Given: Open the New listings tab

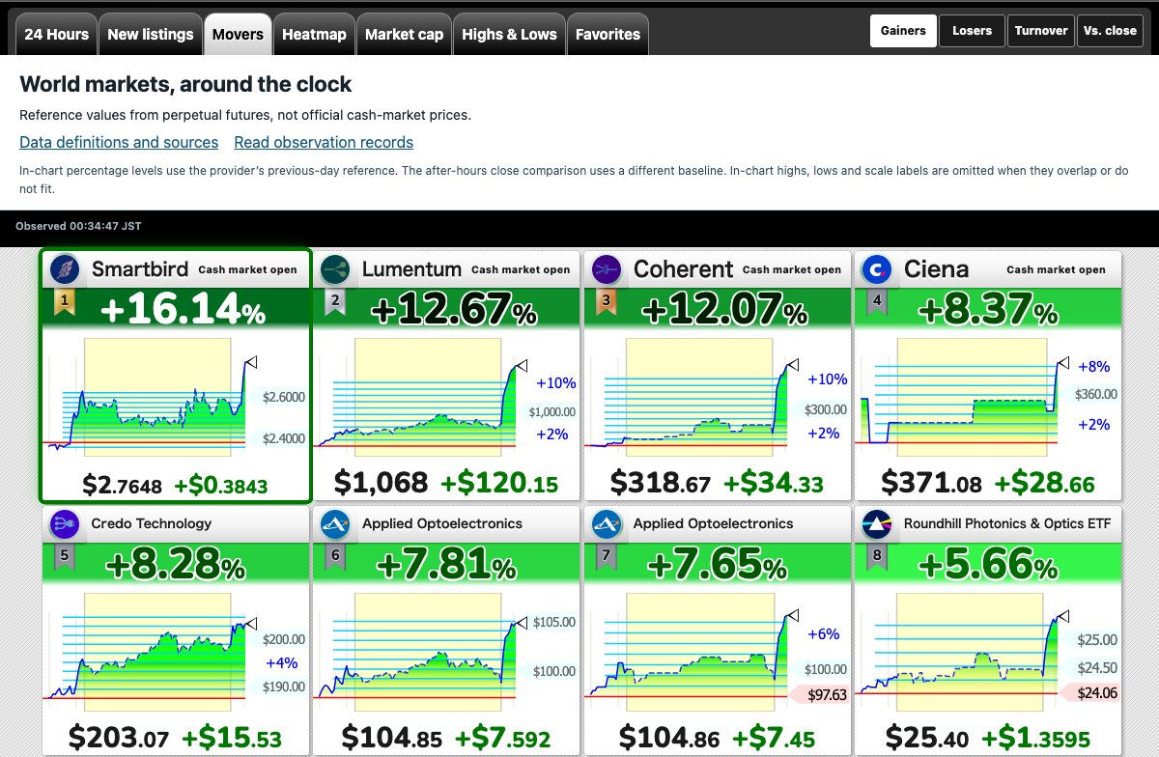Looking at the screenshot, I should [151, 35].
